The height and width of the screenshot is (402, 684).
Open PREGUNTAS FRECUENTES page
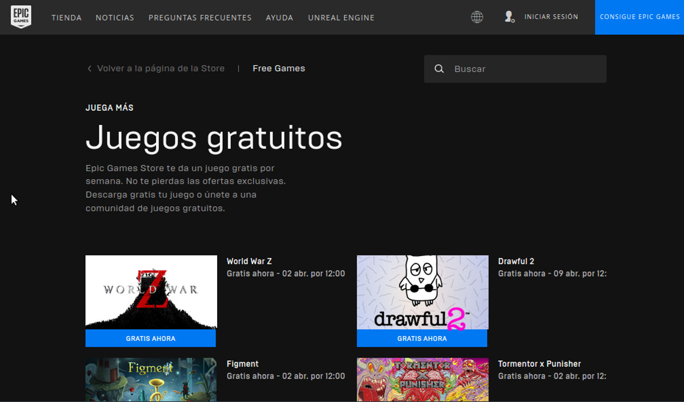tap(200, 18)
